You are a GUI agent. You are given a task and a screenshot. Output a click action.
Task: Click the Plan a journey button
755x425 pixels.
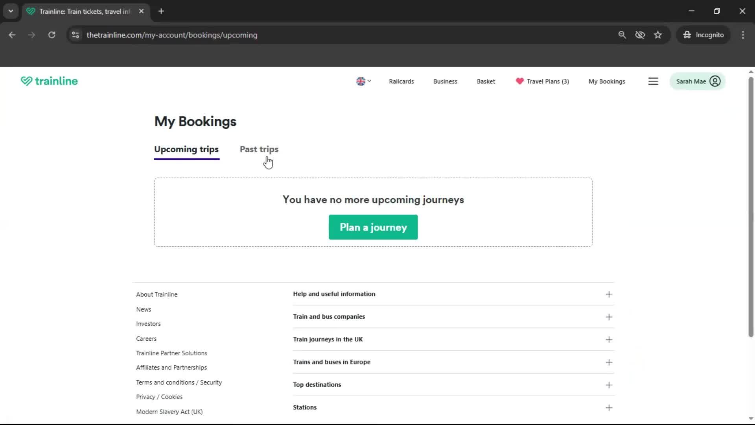point(373,227)
